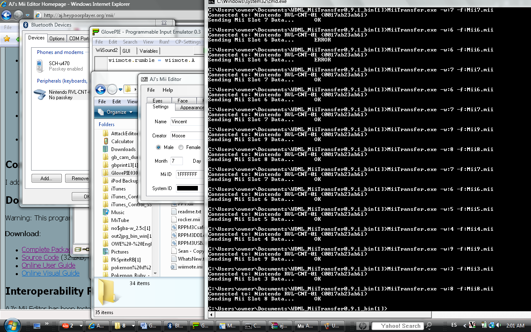Open the Calculator item in folder tree
Screen dimensions: 531x332
(122, 142)
